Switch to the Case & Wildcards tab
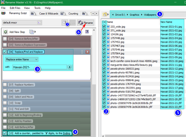 (45, 13)
